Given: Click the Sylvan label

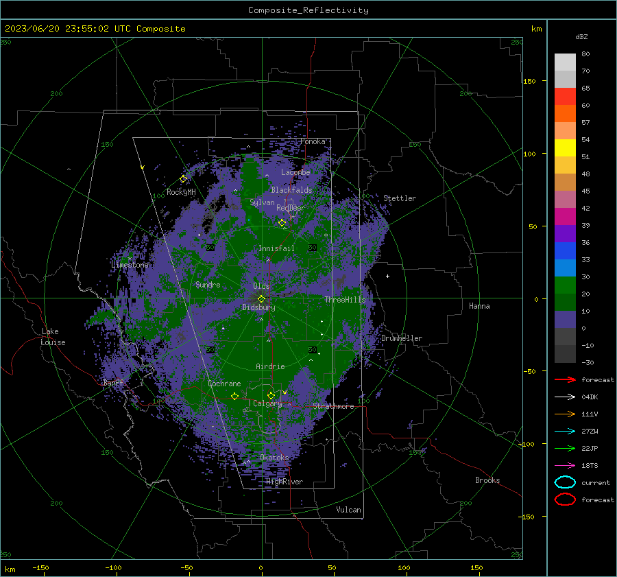Looking at the screenshot, I should pos(262,202).
